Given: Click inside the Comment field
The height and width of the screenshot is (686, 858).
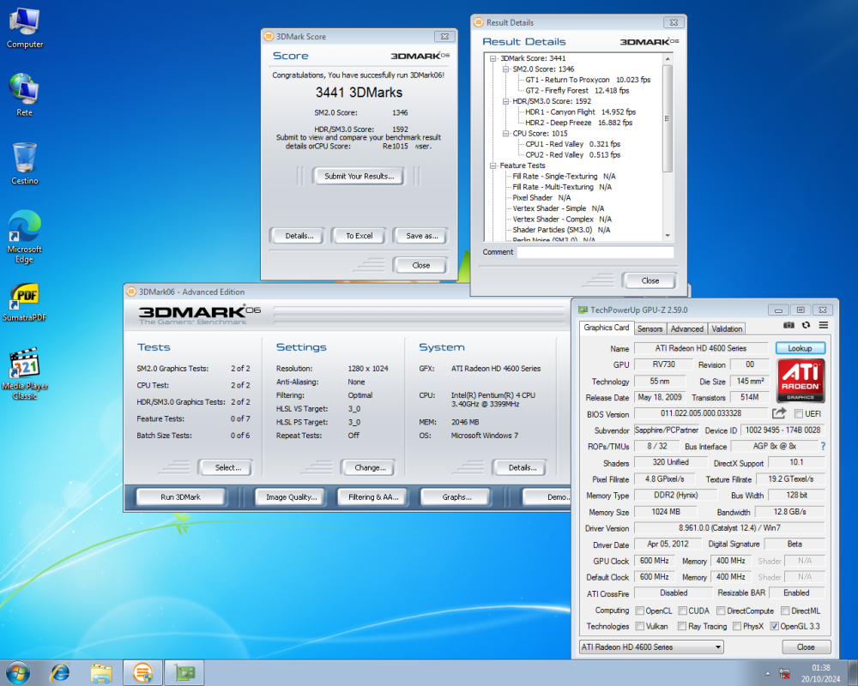Looking at the screenshot, I should (x=592, y=252).
